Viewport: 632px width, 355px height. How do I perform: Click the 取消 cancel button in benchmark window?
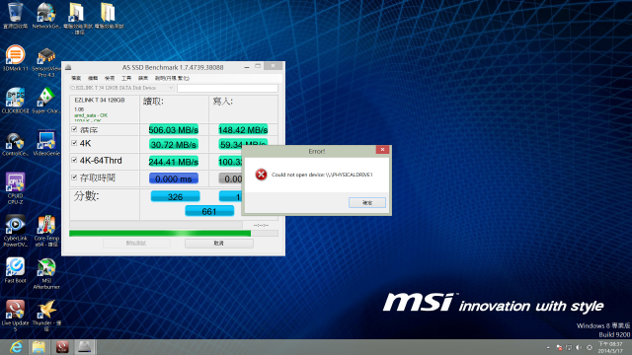coord(219,244)
